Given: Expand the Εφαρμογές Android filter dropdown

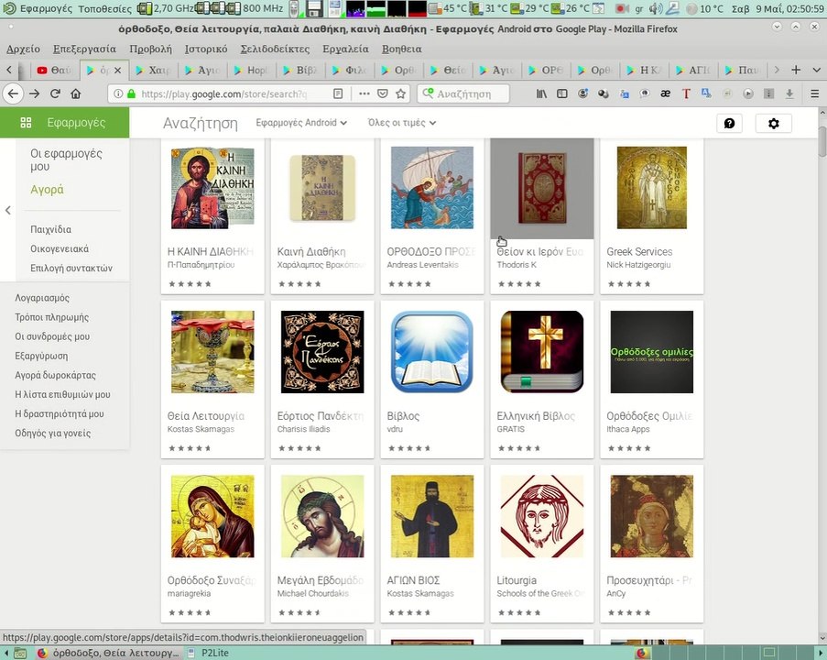Looking at the screenshot, I should pos(301,123).
